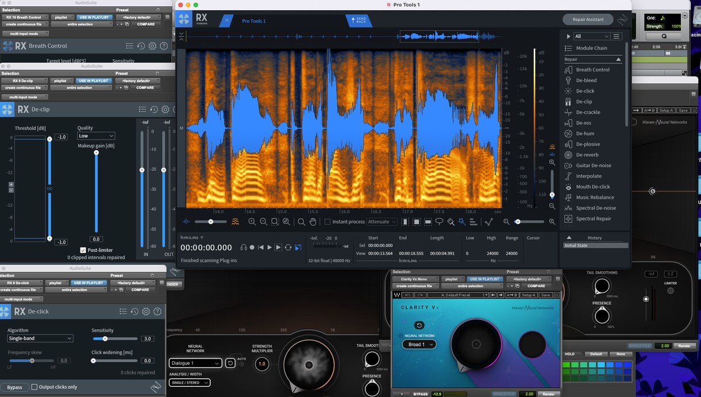The height and width of the screenshot is (397, 701).
Task: Toggle Loop playback in RX transport
Action: 288,248
